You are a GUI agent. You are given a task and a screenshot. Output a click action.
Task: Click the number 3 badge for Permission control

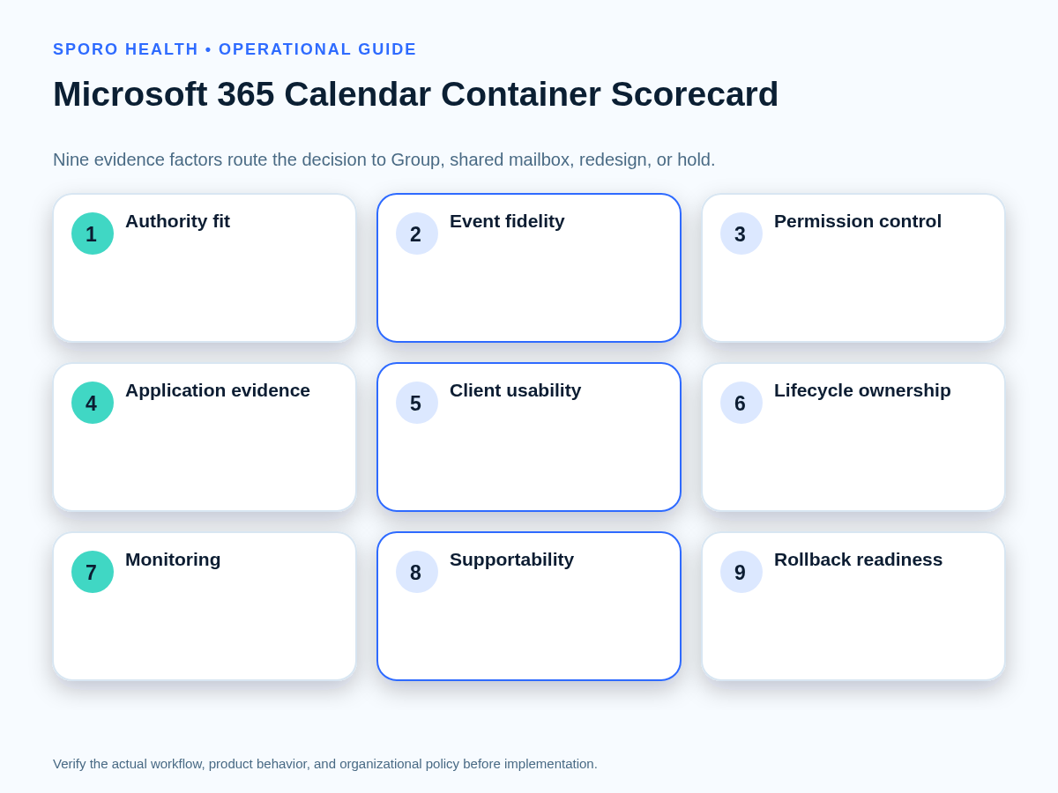click(741, 233)
